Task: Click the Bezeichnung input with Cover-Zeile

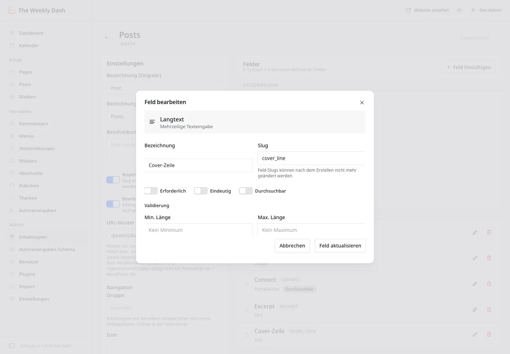Action: click(198, 165)
